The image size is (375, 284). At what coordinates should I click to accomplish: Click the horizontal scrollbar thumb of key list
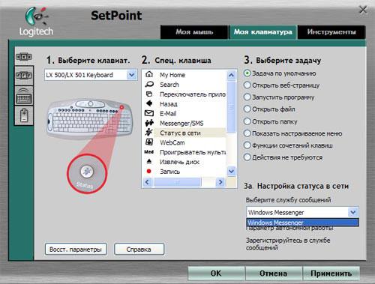click(178, 182)
